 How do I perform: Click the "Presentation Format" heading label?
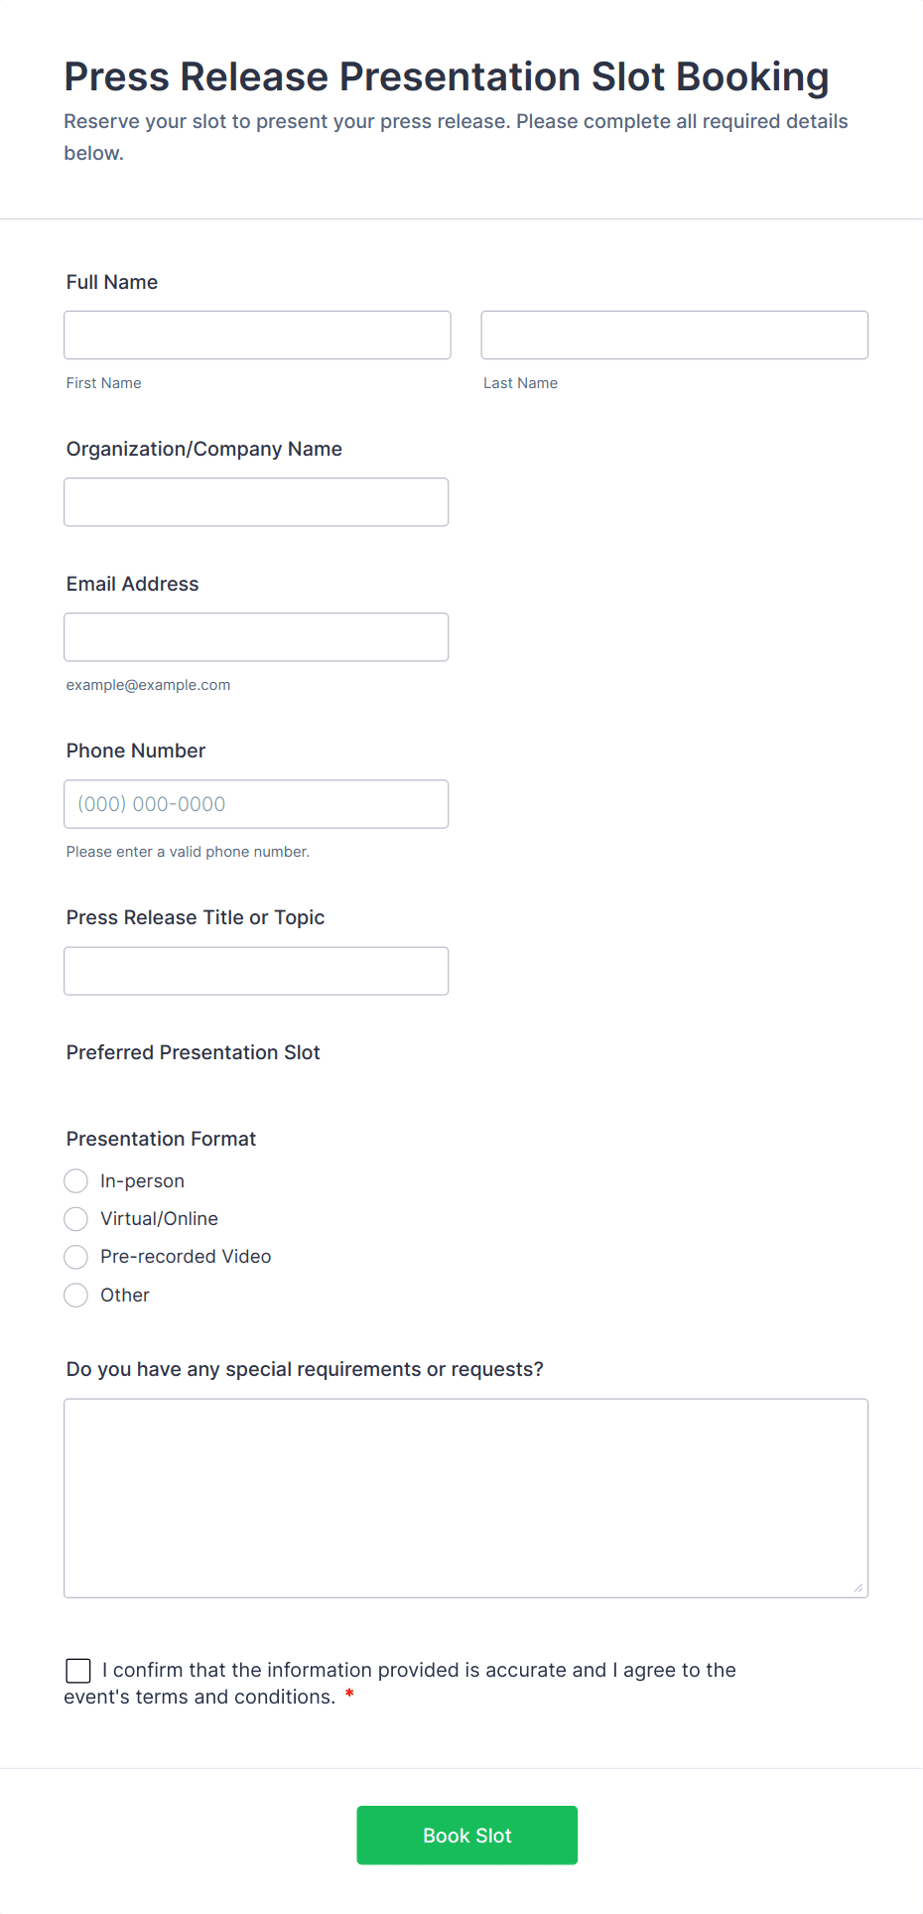[162, 1139]
